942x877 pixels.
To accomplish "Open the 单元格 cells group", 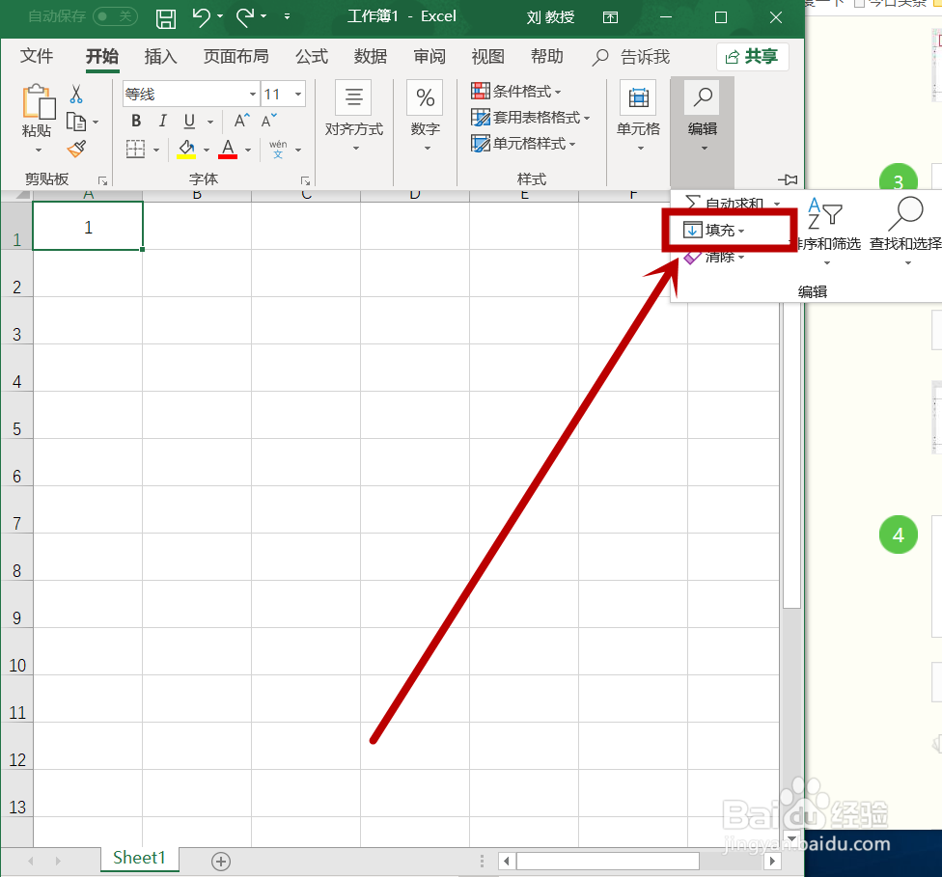I will (x=638, y=117).
